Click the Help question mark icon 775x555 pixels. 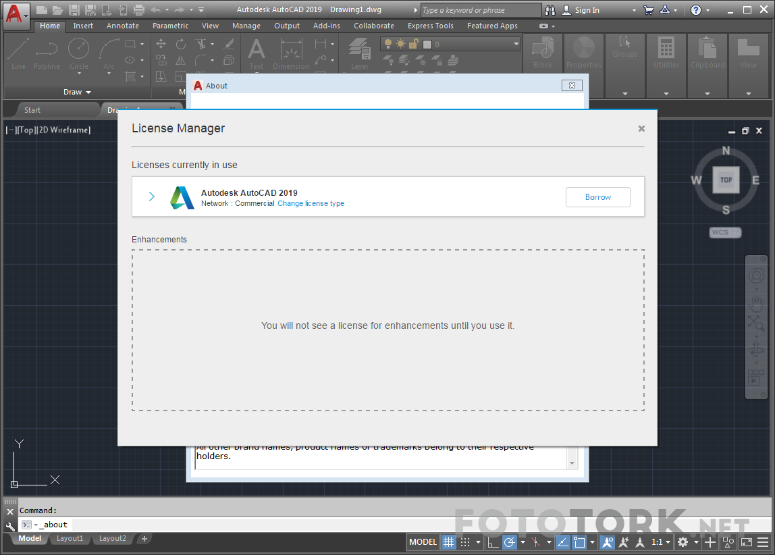(696, 10)
